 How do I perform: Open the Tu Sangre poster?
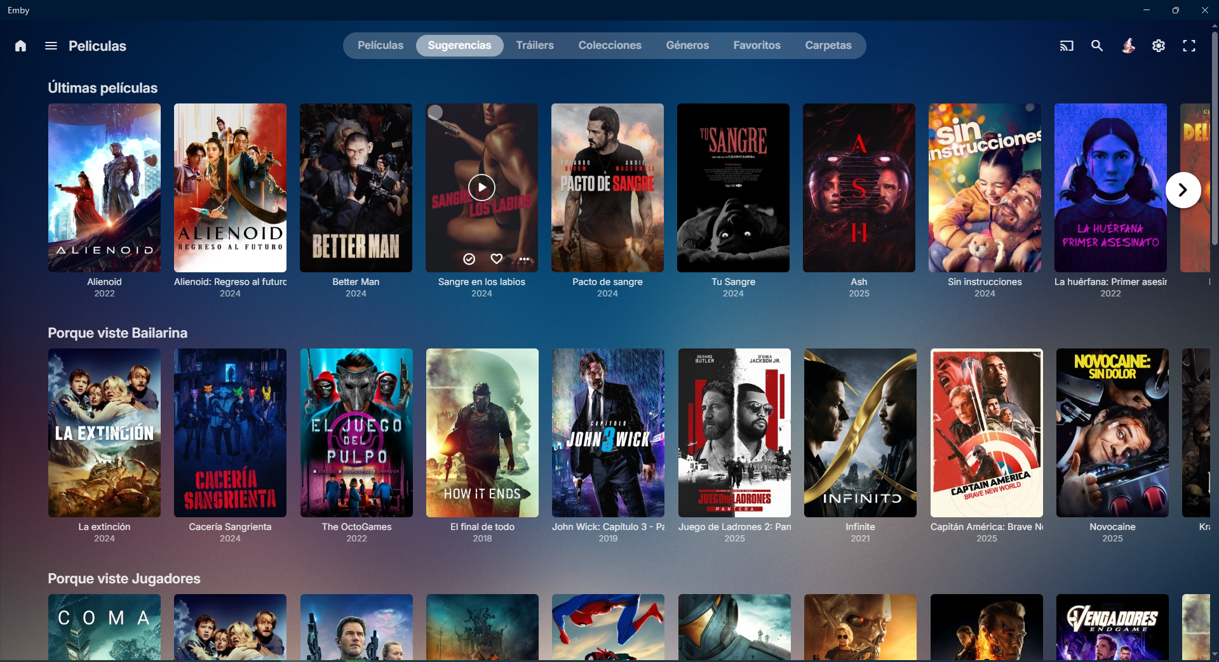click(x=733, y=188)
